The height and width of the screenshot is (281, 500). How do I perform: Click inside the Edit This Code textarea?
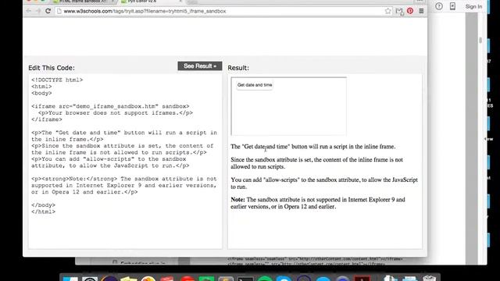(x=125, y=162)
